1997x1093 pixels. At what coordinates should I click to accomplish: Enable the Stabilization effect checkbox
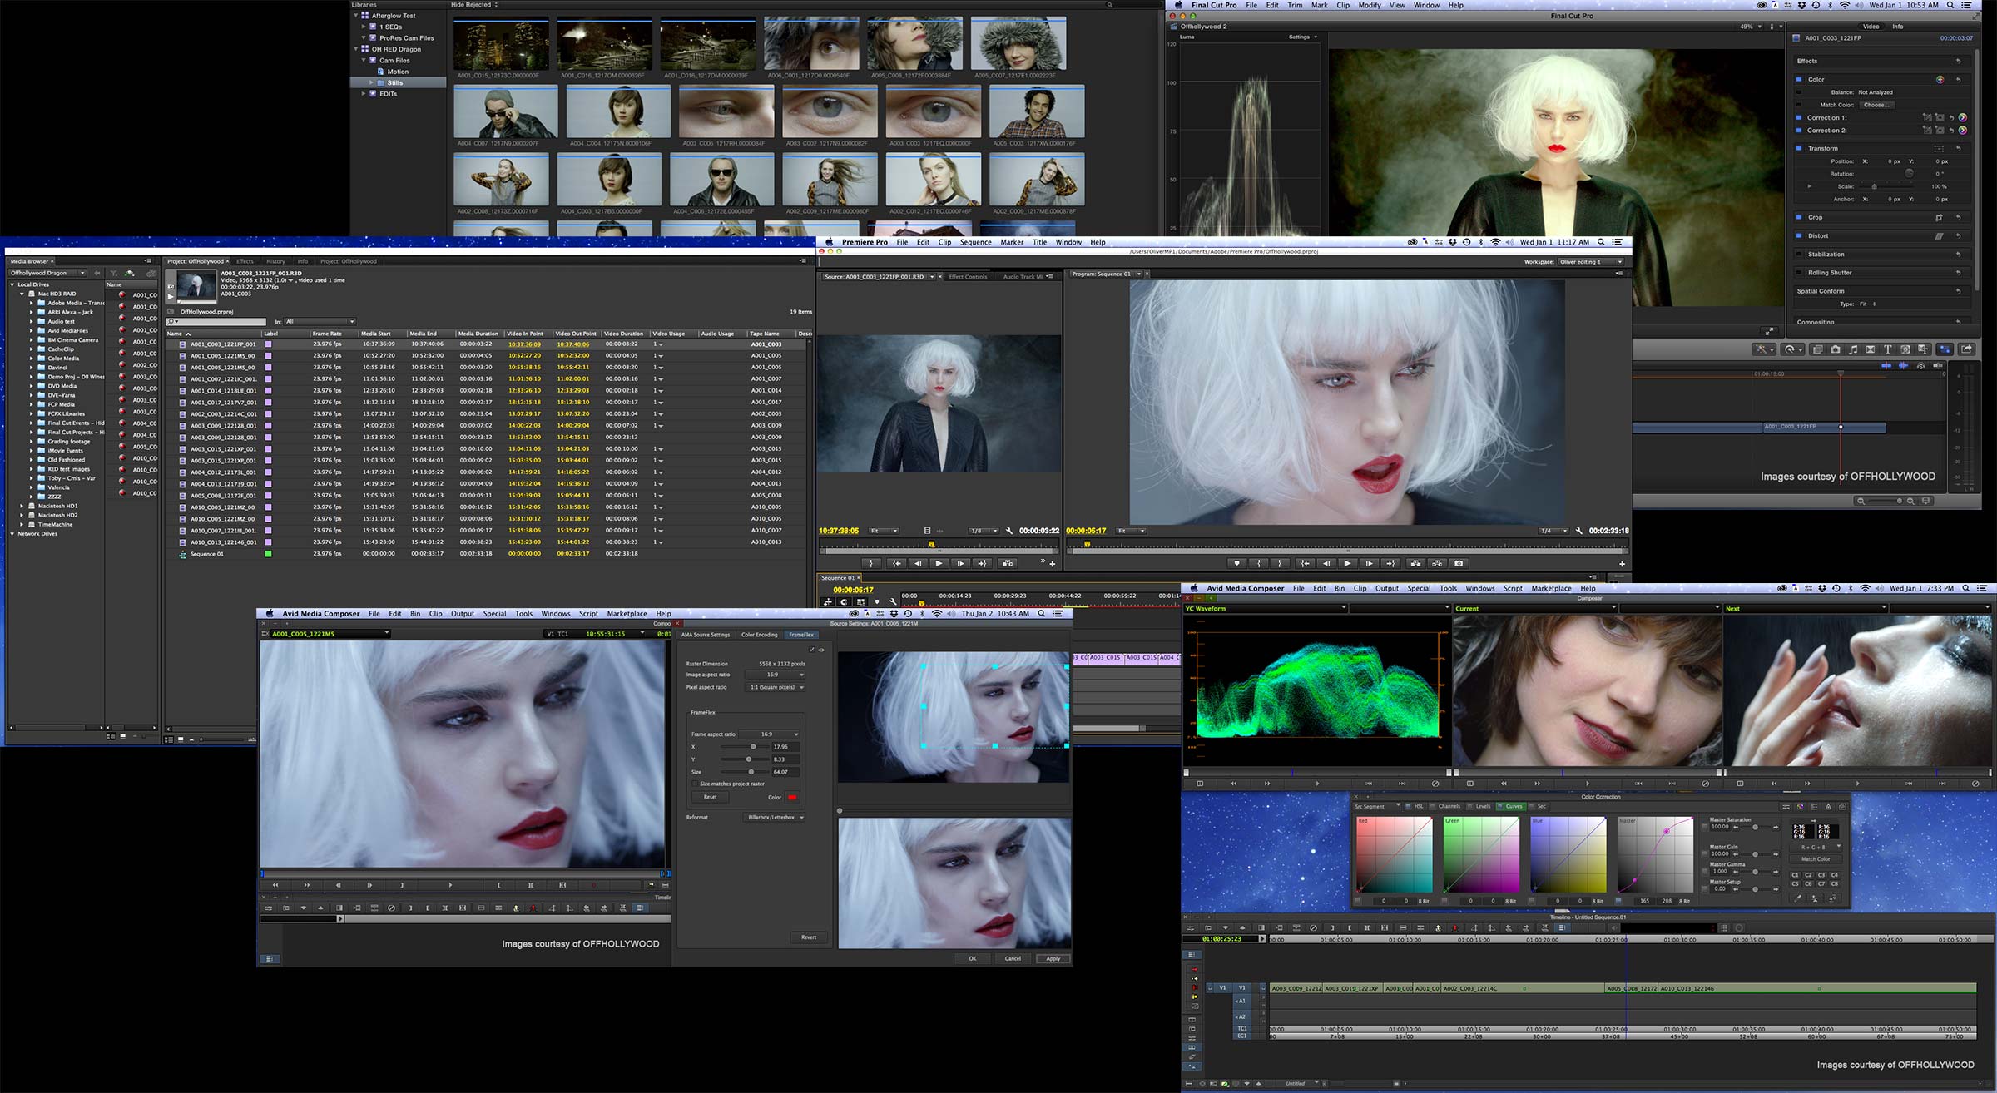(x=1799, y=255)
